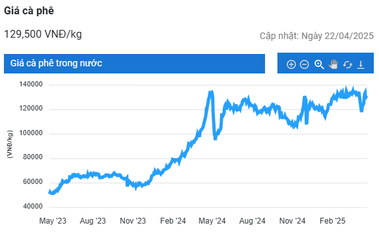Click the Aug '23 x-axis label
379x234 pixels.
[93, 221]
